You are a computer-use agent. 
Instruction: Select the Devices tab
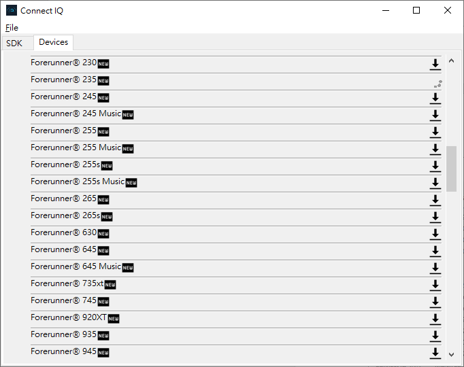[x=53, y=42]
